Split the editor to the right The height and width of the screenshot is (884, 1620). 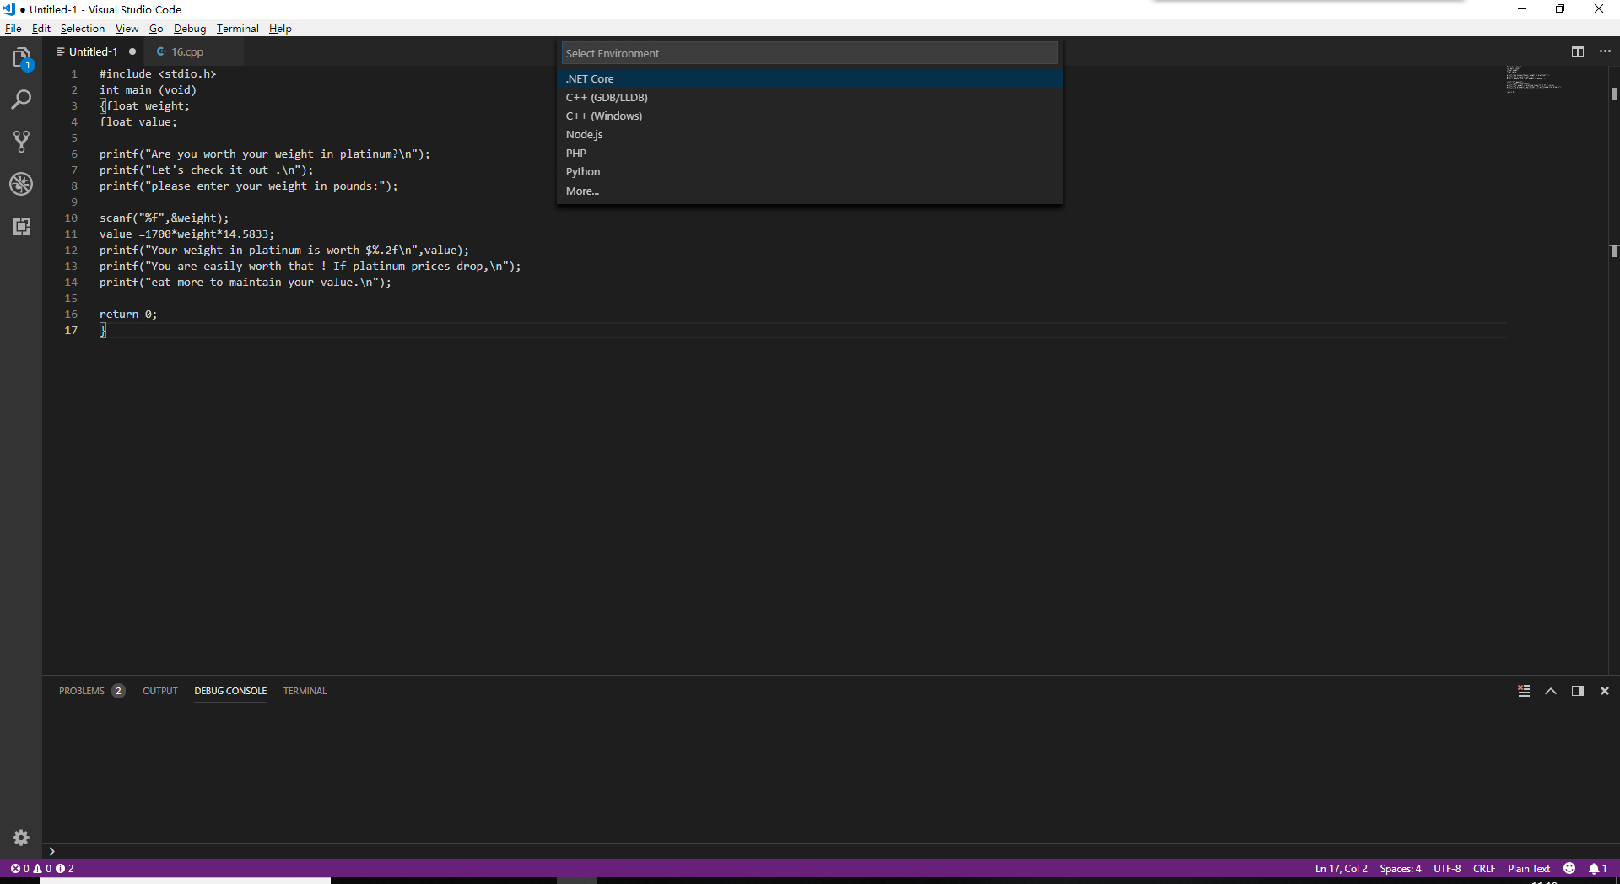(x=1577, y=51)
